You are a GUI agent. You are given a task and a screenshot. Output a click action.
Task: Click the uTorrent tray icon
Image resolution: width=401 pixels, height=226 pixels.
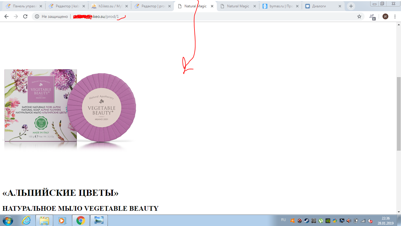(x=321, y=221)
